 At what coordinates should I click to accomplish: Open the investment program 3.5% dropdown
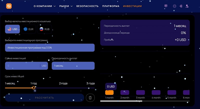coord(50,48)
